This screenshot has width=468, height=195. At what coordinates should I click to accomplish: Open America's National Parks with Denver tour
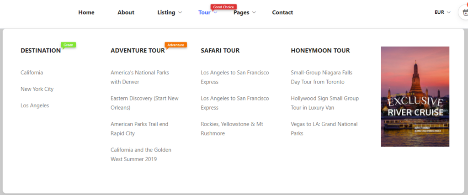click(x=139, y=77)
